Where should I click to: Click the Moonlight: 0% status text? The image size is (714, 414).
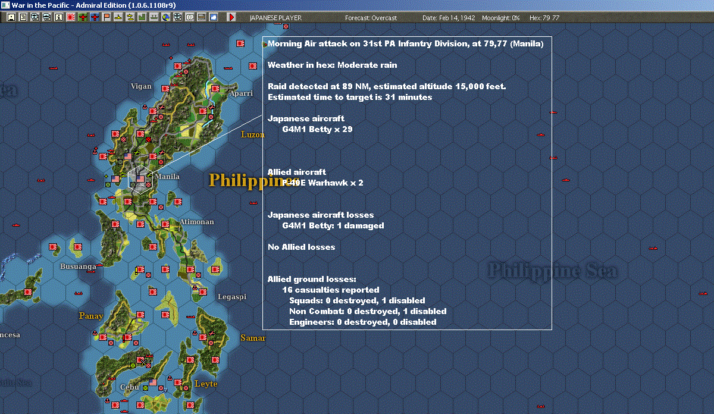click(x=501, y=18)
